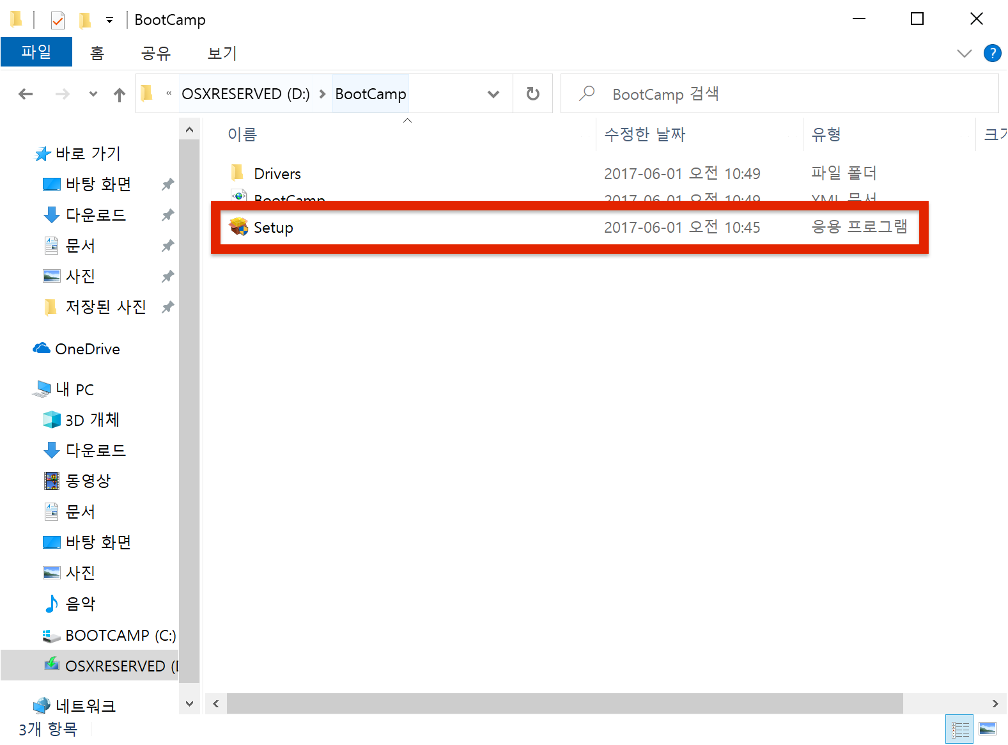Go back to previous folder
This screenshot has height=745, width=1008.
[26, 94]
